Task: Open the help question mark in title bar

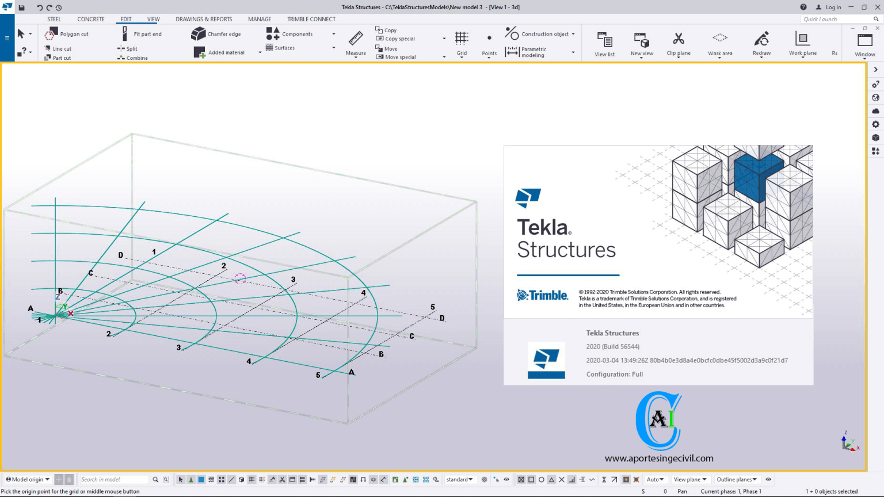Action: [803, 7]
